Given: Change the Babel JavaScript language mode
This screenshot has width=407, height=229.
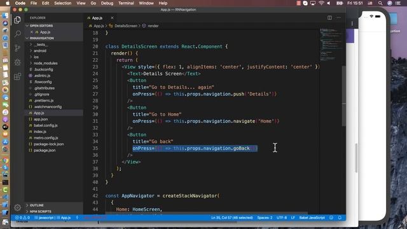Looking at the screenshot, I should click(312, 218).
